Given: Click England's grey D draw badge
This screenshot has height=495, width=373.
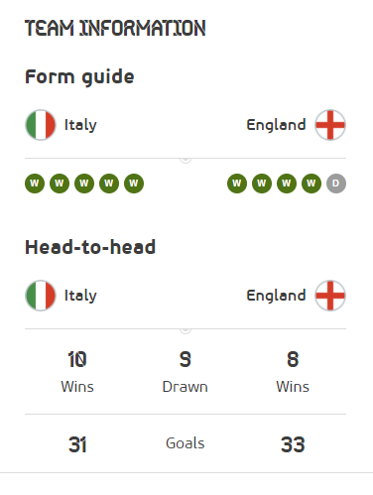Looking at the screenshot, I should click(336, 184).
